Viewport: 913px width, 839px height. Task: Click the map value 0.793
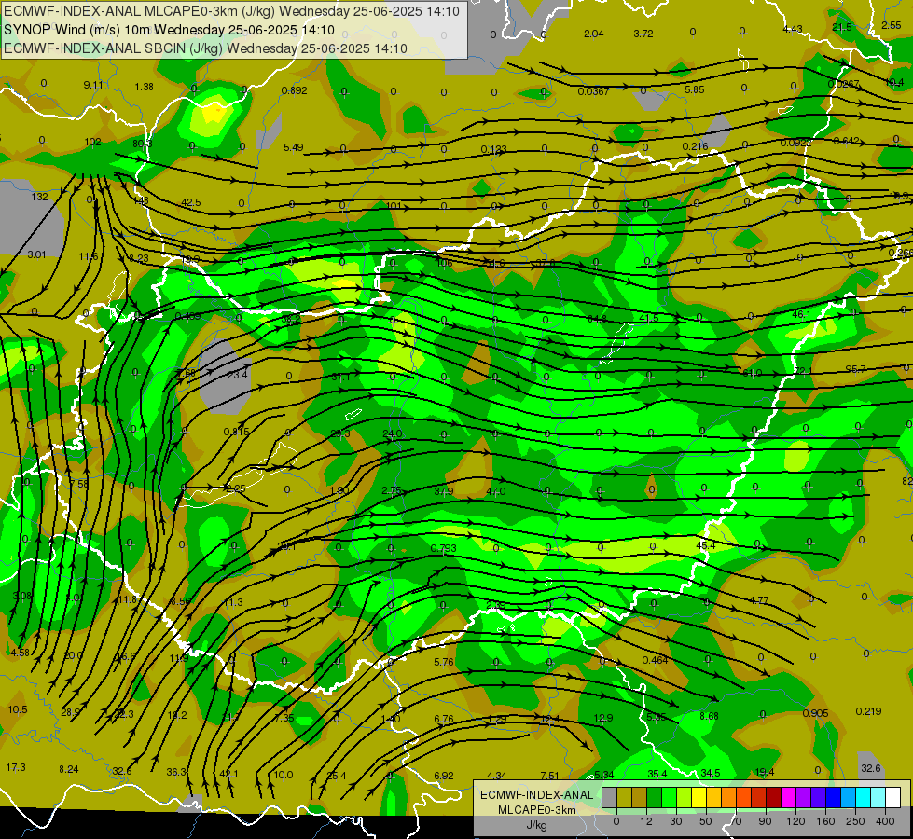pyautogui.click(x=444, y=548)
